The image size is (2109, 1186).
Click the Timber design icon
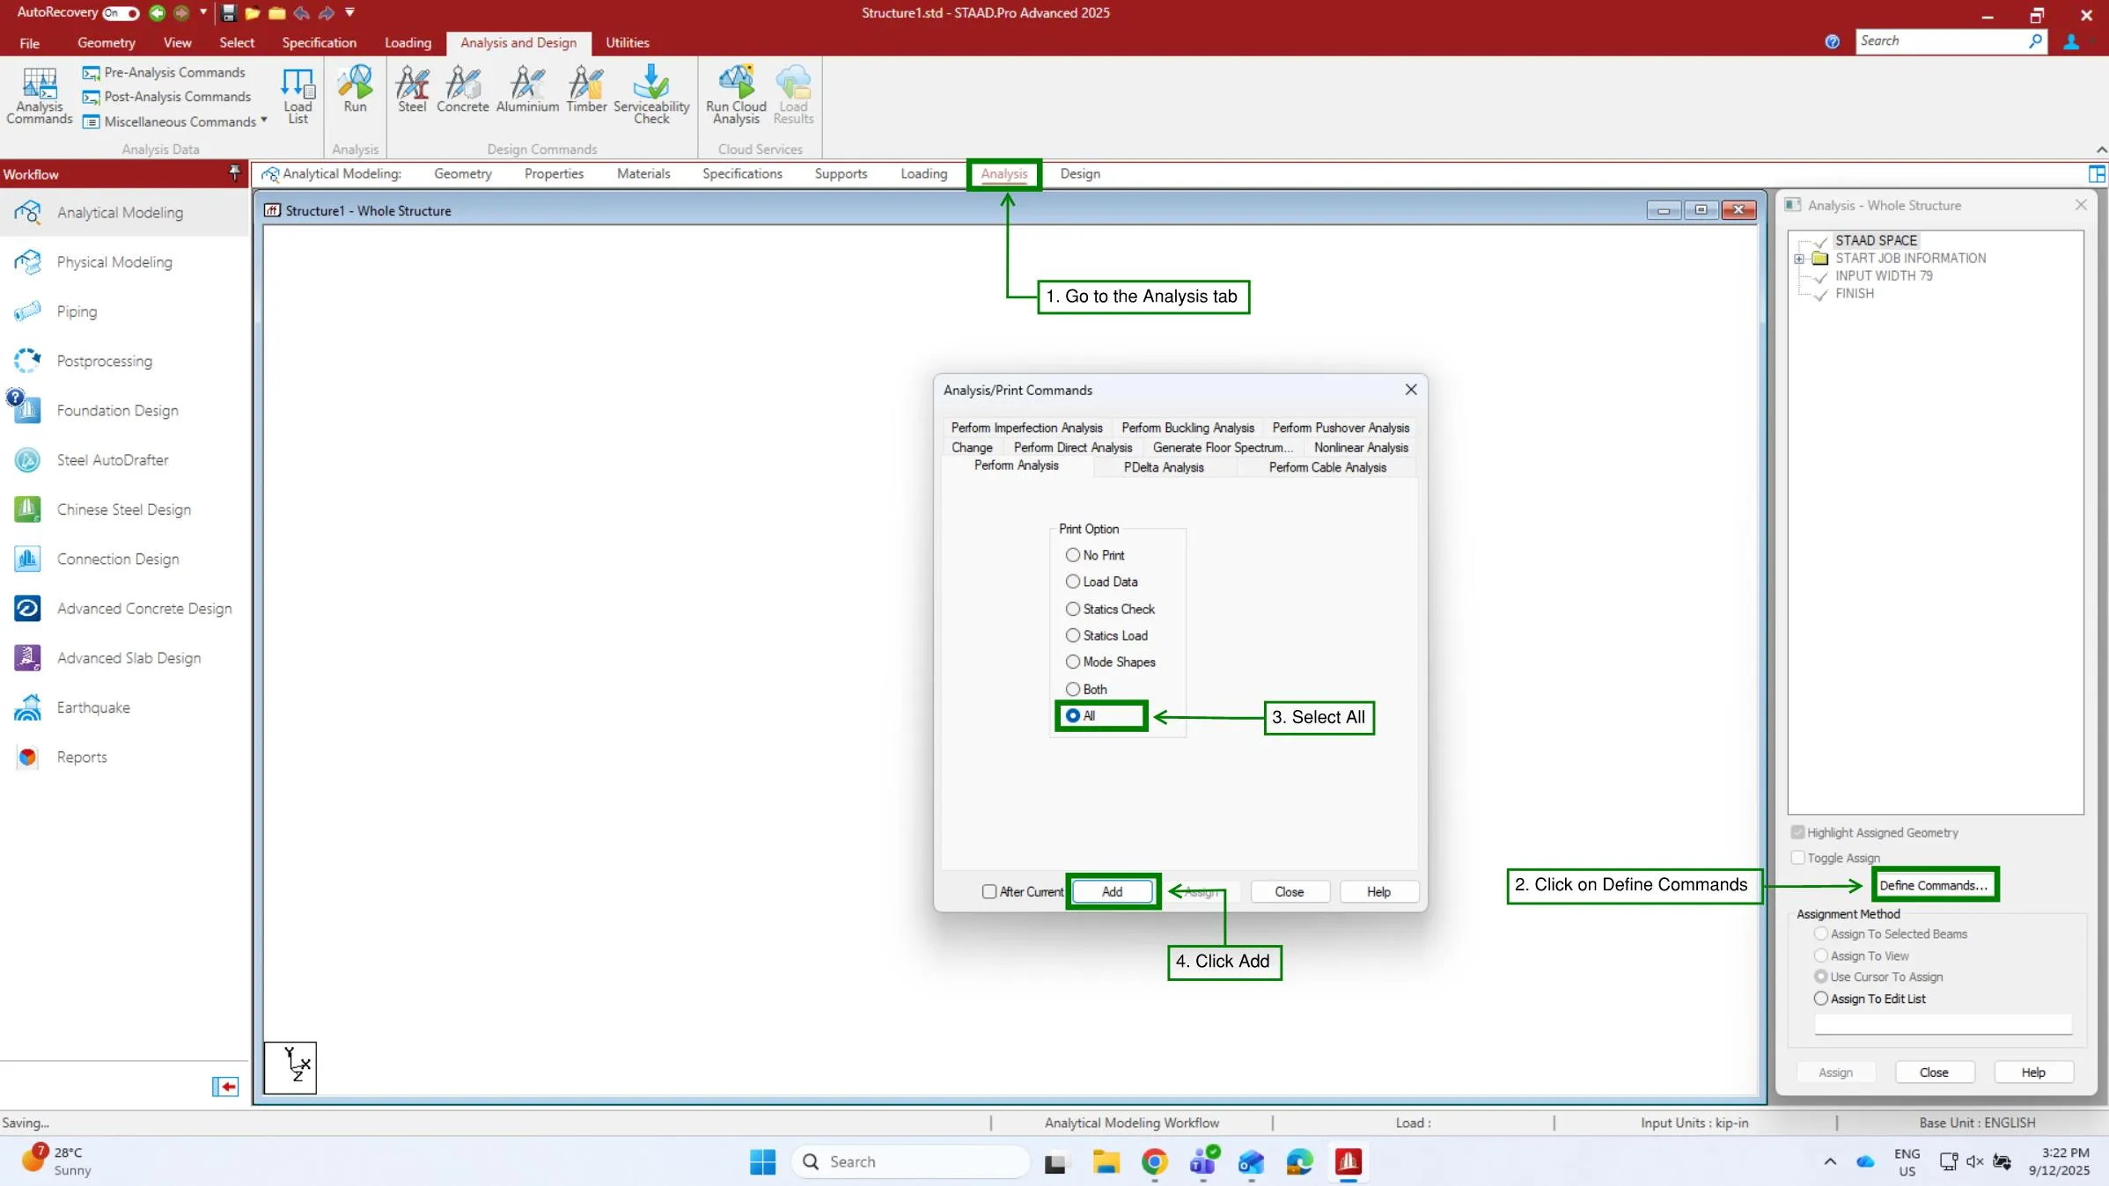586,88
